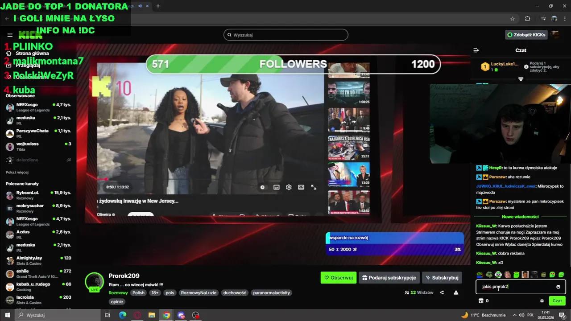
Task: Click the chat message input field
Action: click(521, 287)
